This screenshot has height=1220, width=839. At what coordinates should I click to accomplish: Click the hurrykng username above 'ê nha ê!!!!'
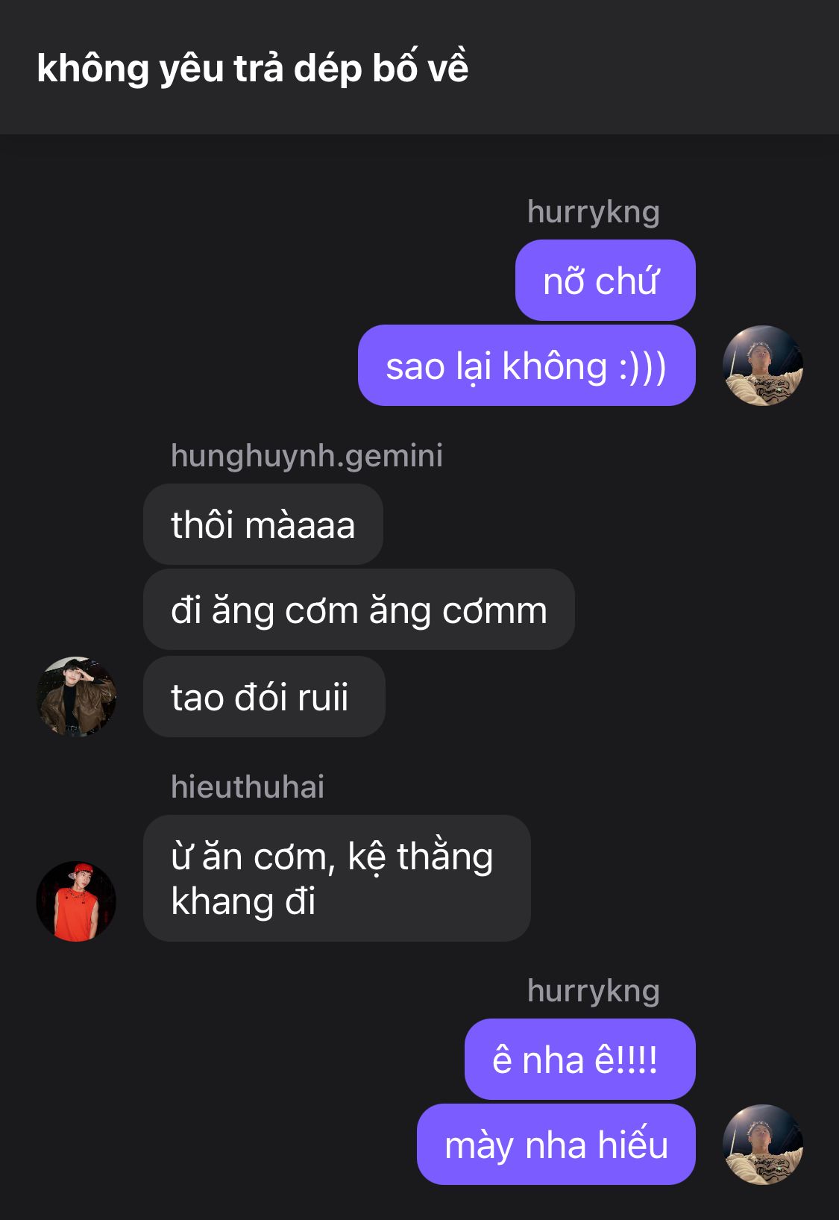(593, 990)
